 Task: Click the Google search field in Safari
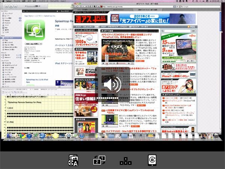200,7
